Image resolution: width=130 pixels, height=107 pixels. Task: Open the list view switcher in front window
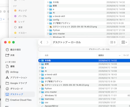113,42
